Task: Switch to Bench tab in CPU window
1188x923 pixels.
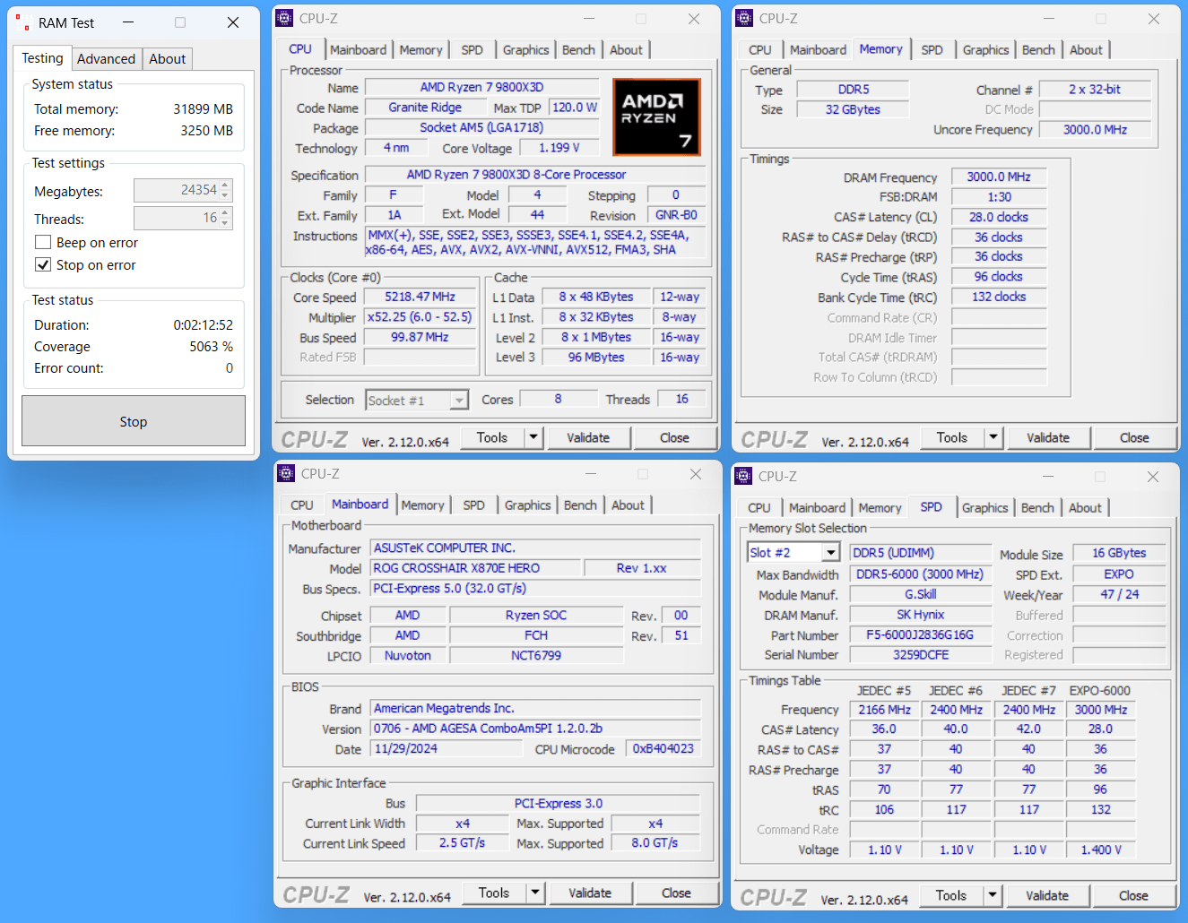Action: tap(578, 50)
